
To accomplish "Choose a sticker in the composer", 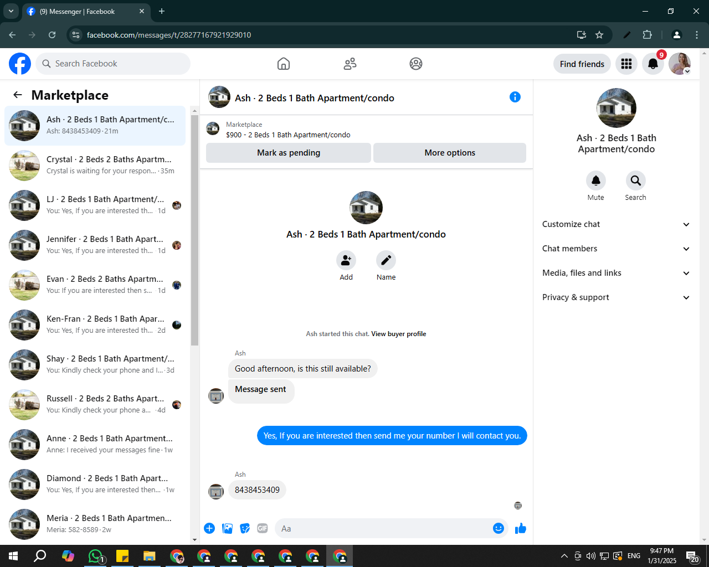I will coord(245,528).
